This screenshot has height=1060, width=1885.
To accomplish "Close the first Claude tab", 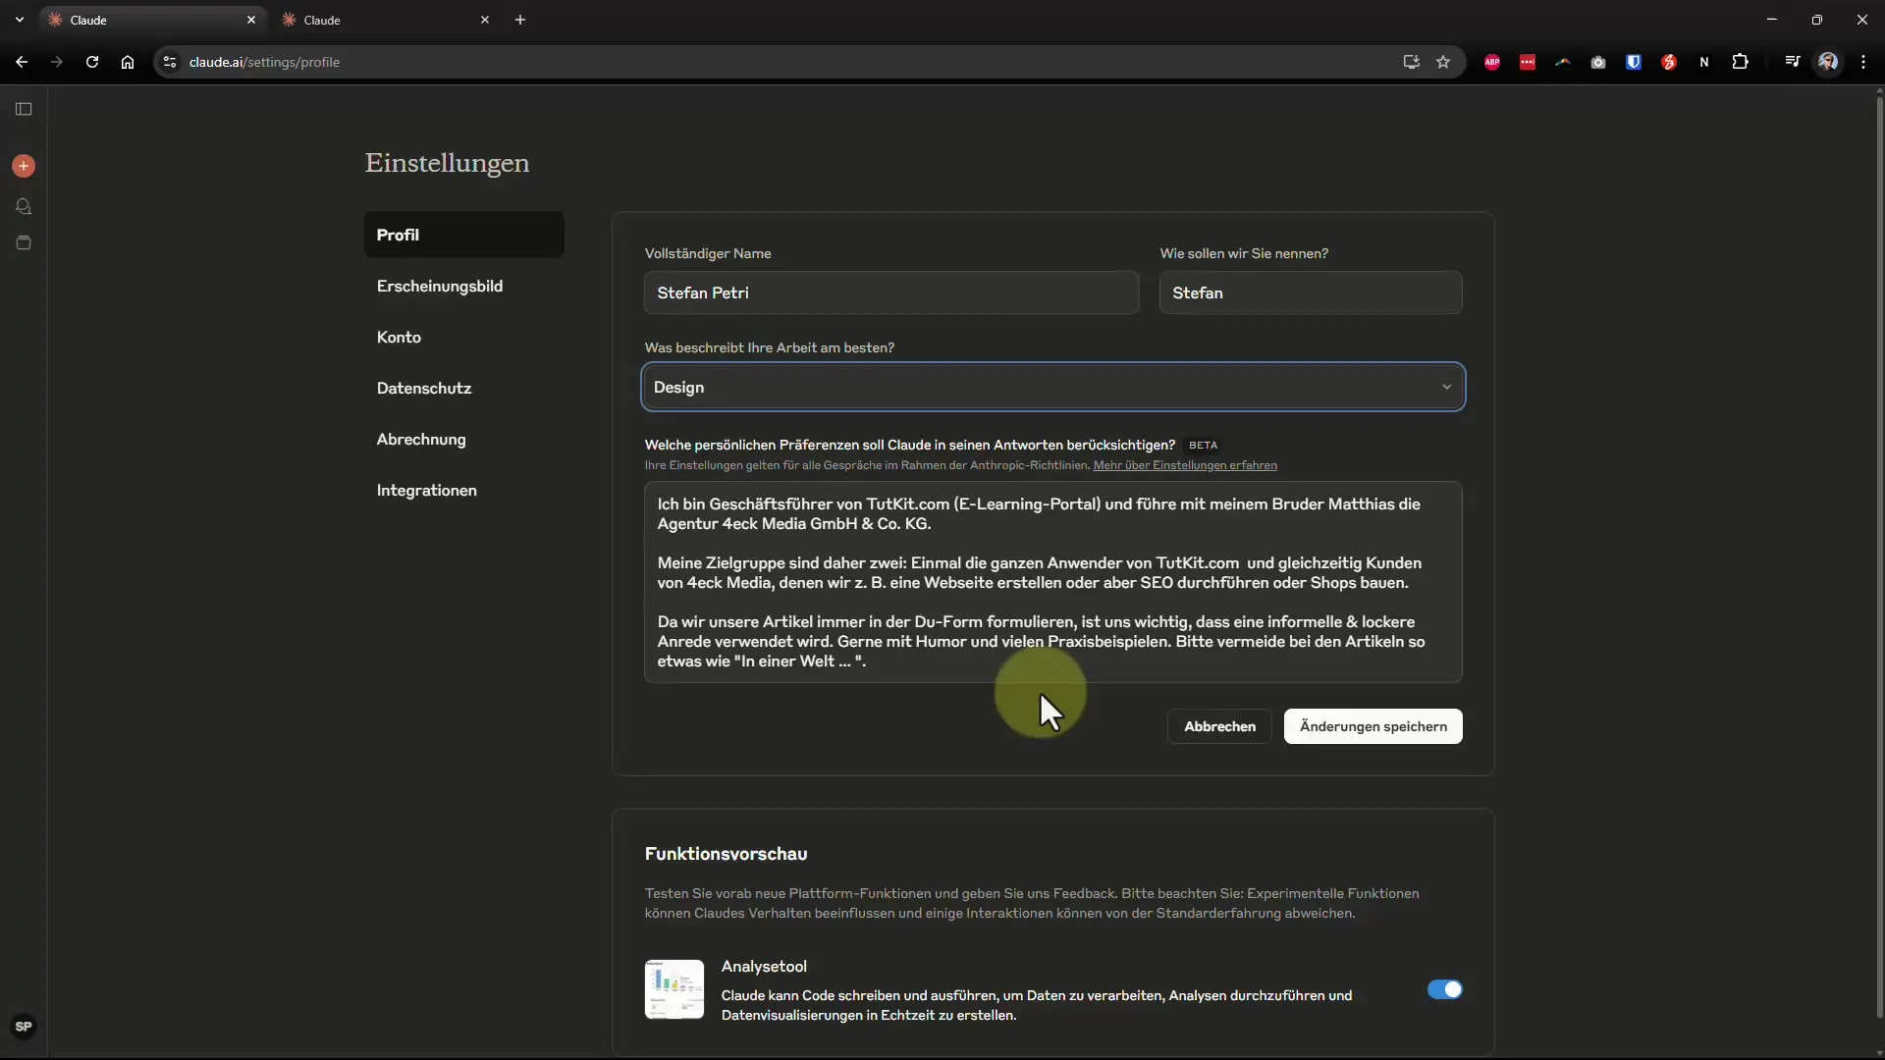I will point(250,20).
